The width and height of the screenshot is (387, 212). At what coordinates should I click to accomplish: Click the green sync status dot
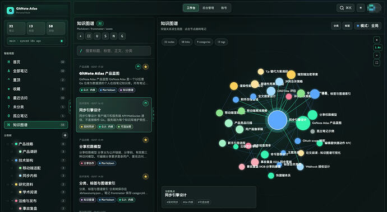pos(62,41)
